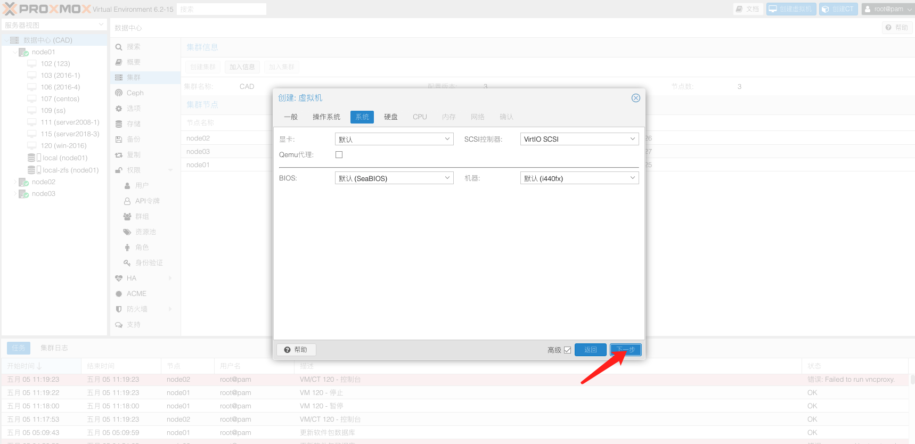The image size is (915, 444).
Task: Click the top search input field
Action: (222, 9)
